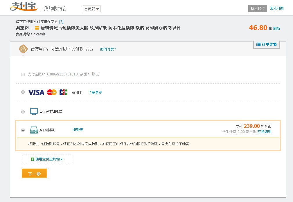Open the 如何付款? link
Screen dimensions: 293x202
tap(108, 49)
